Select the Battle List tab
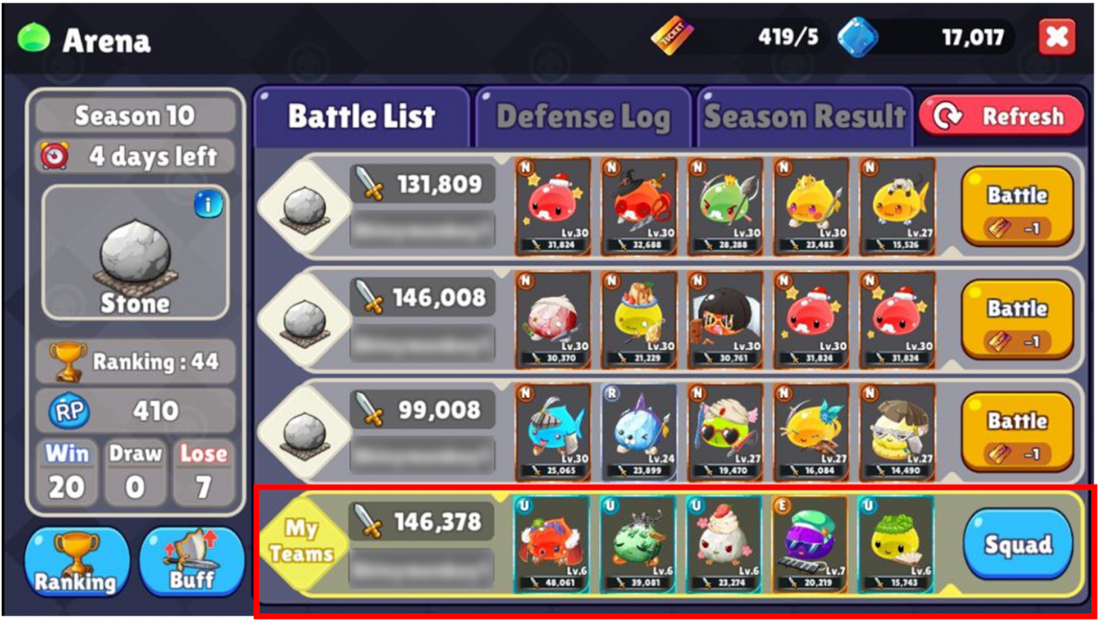This screenshot has height=623, width=1100. 361,117
